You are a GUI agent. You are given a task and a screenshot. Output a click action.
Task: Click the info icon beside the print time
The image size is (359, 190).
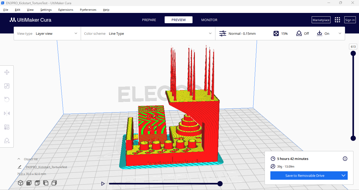point(345,159)
